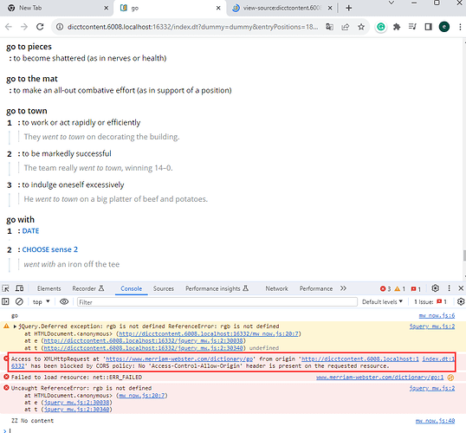This screenshot has width=466, height=433.
Task: Click the console Filter input field
Action: [x=217, y=302]
